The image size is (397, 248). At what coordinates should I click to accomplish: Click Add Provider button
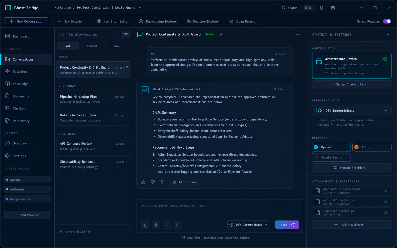pos(28,215)
